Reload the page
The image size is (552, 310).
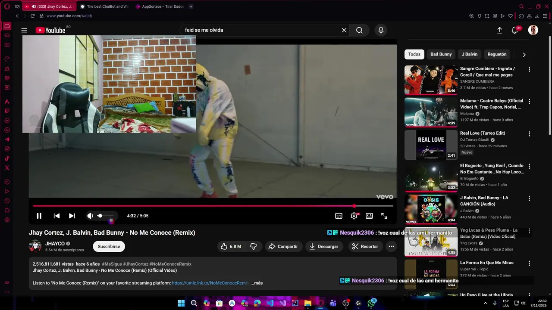[32, 16]
